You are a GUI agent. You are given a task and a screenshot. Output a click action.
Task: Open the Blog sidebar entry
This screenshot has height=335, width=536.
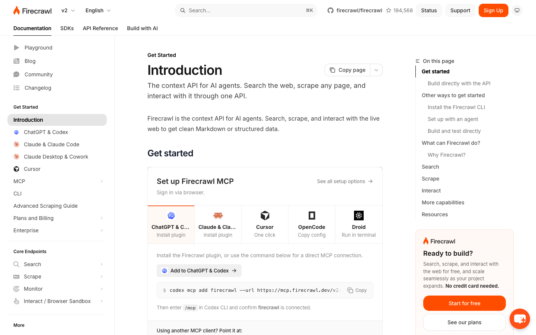30,61
